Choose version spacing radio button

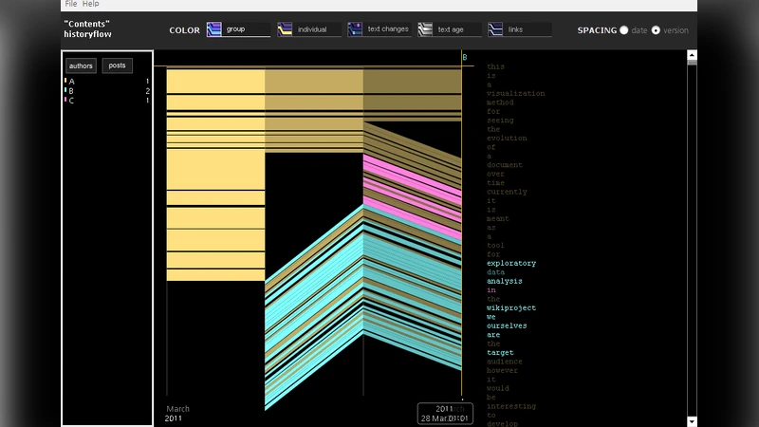(656, 30)
